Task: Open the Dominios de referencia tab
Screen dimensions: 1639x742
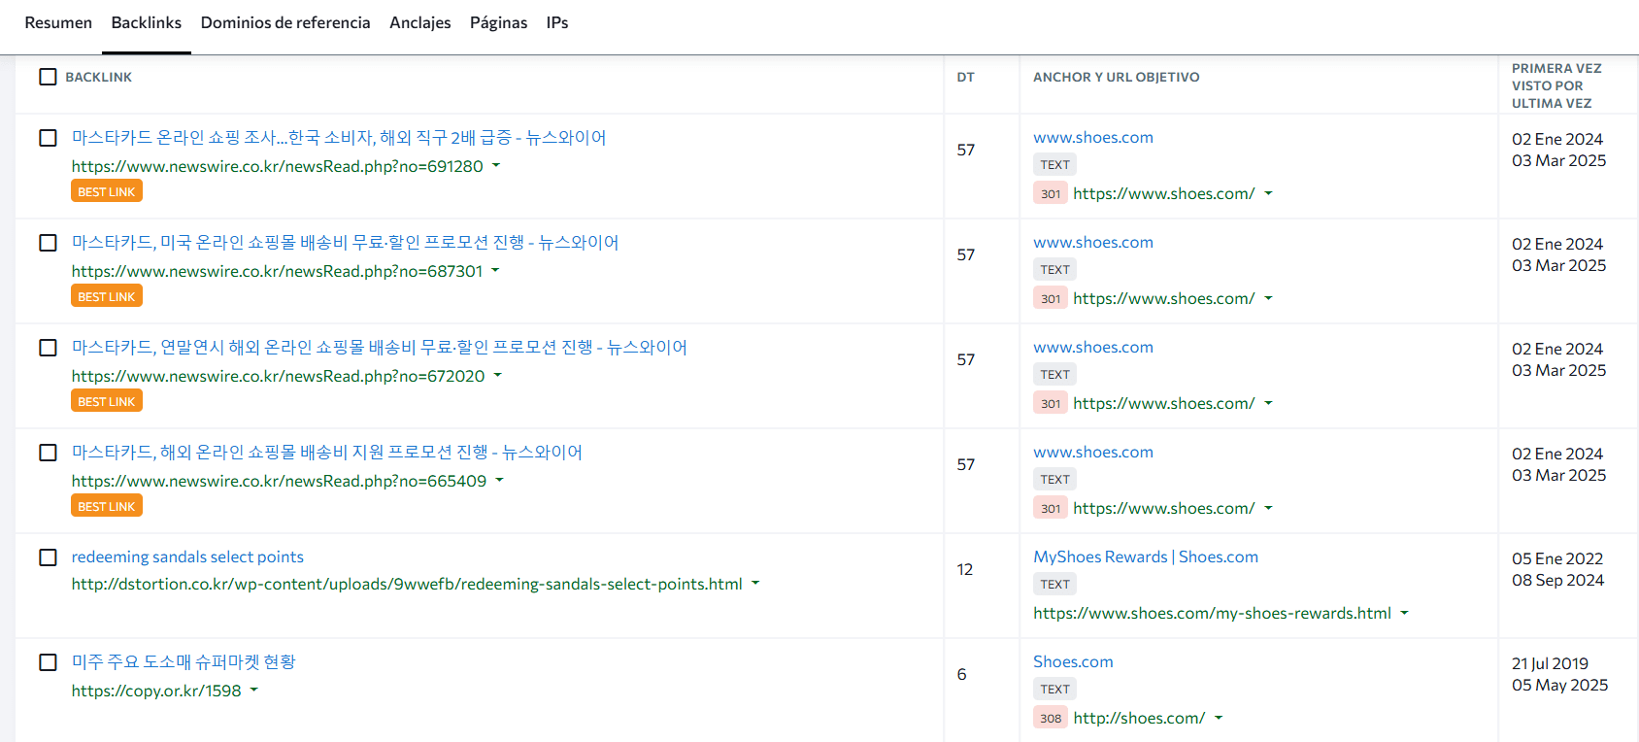Action: click(x=285, y=22)
